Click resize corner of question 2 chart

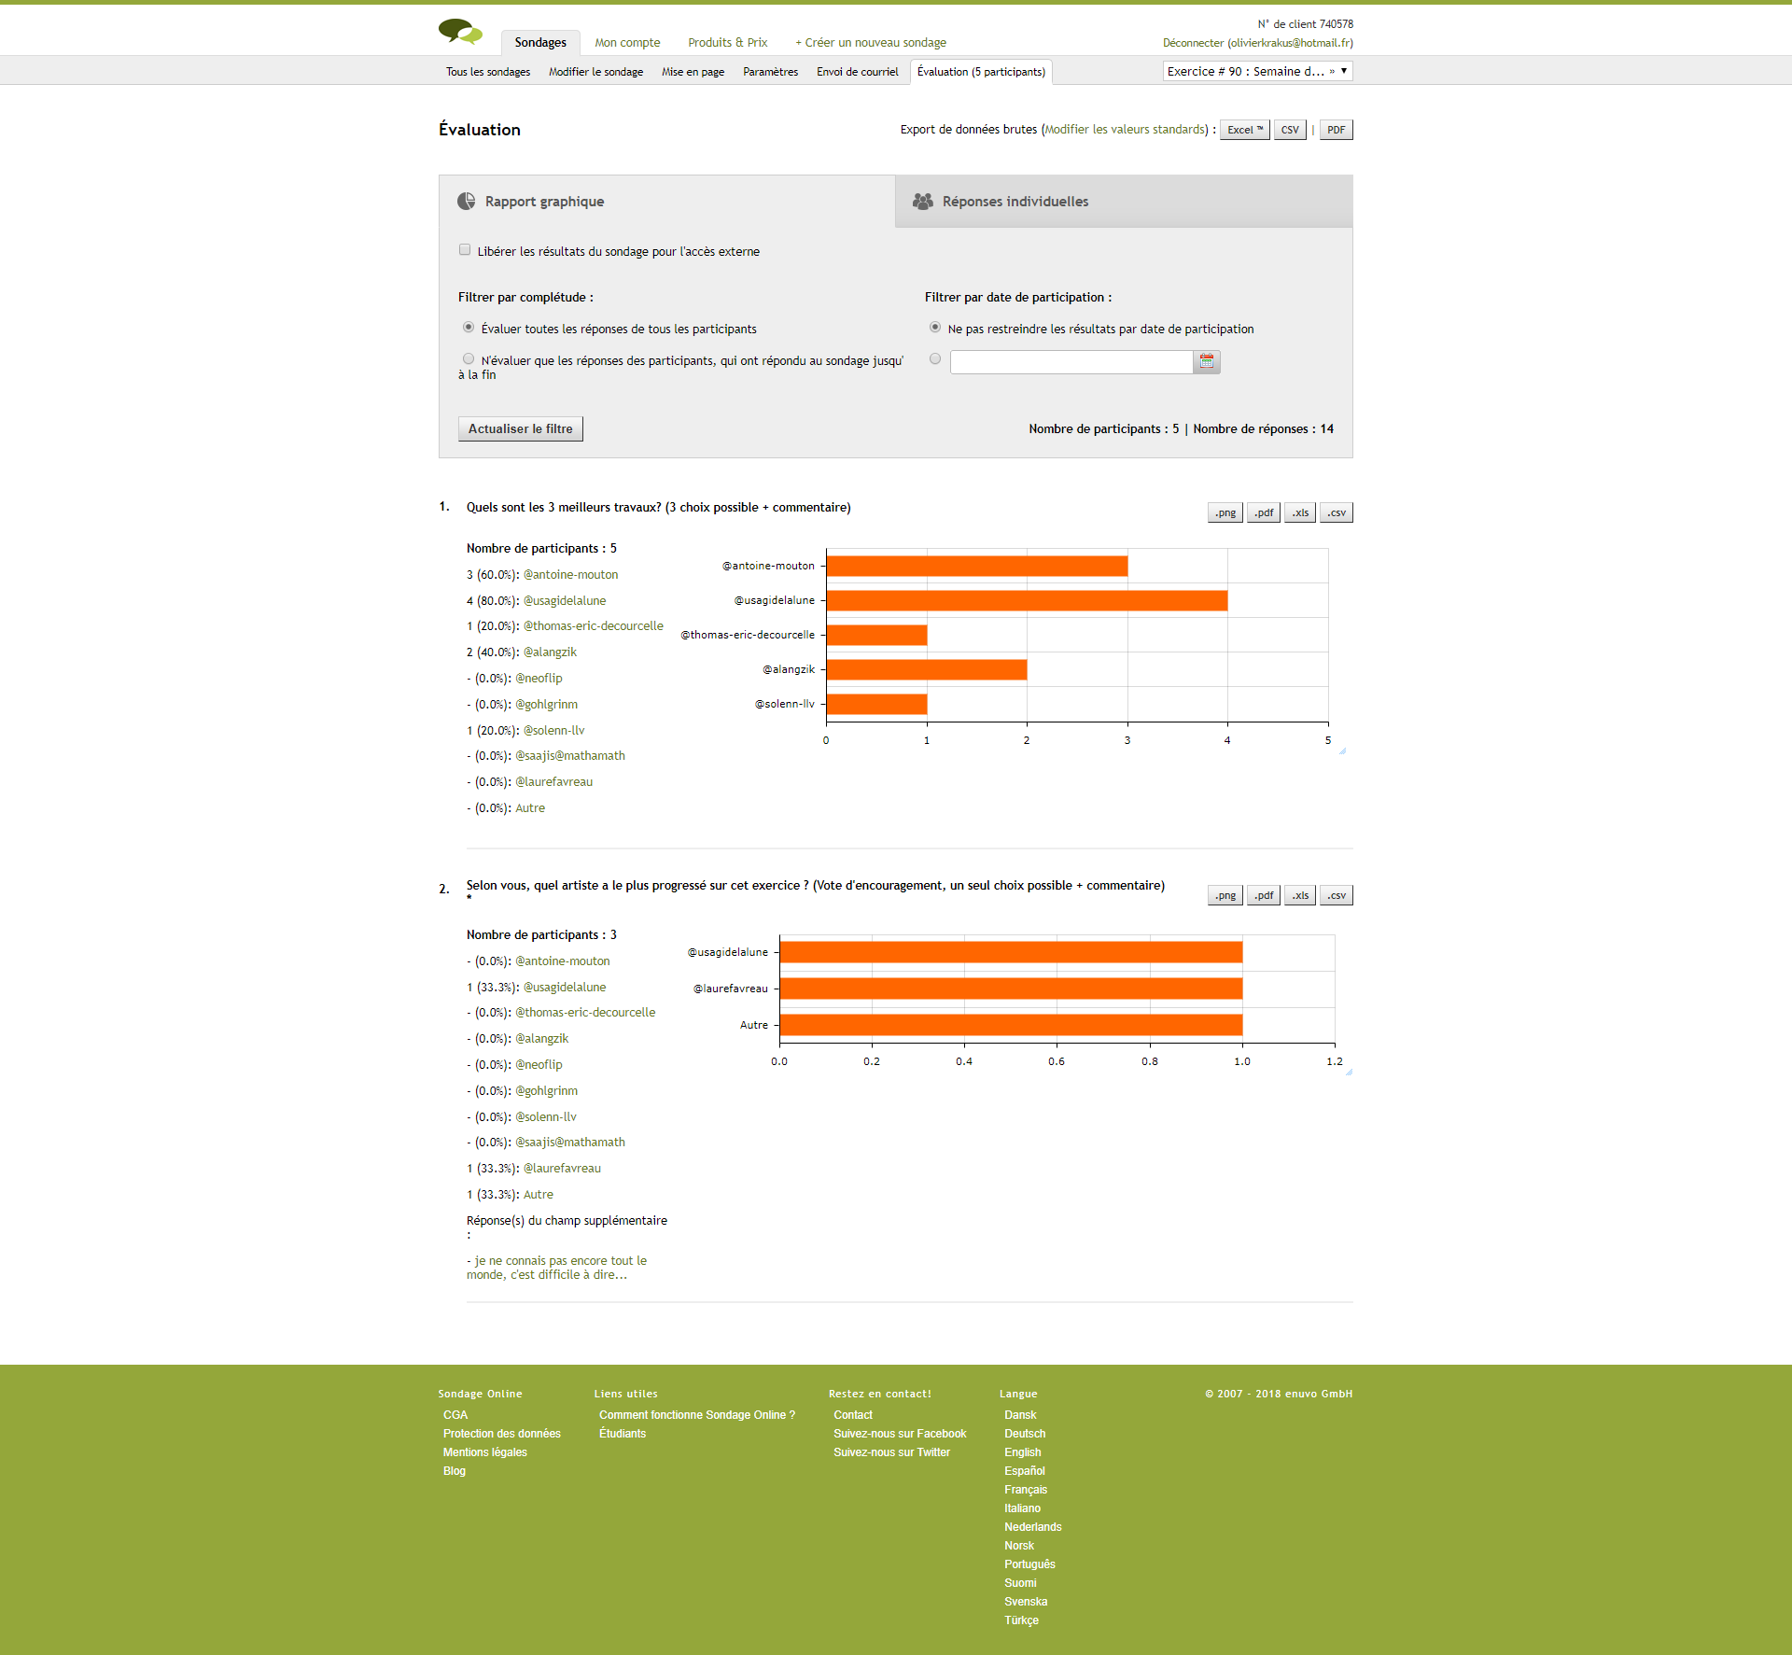[x=1350, y=1073]
